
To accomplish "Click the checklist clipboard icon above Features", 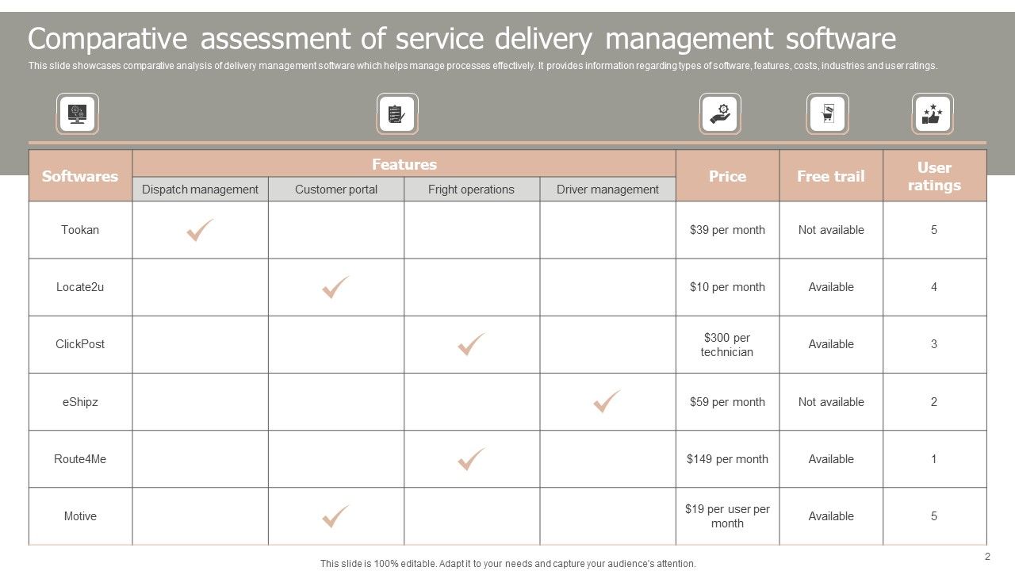I will [396, 114].
